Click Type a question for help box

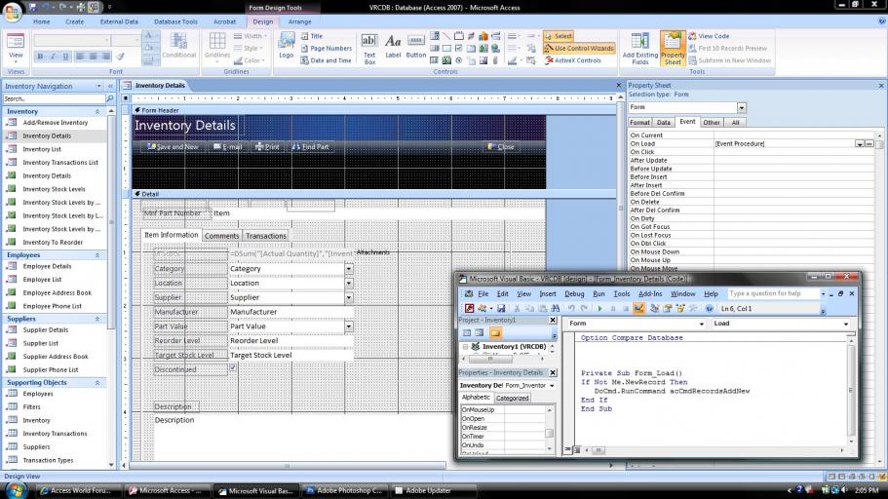pyautogui.click(x=772, y=293)
